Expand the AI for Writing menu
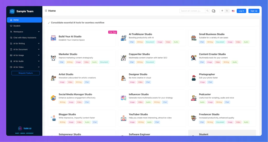This screenshot has height=142, width=268. 24,43
